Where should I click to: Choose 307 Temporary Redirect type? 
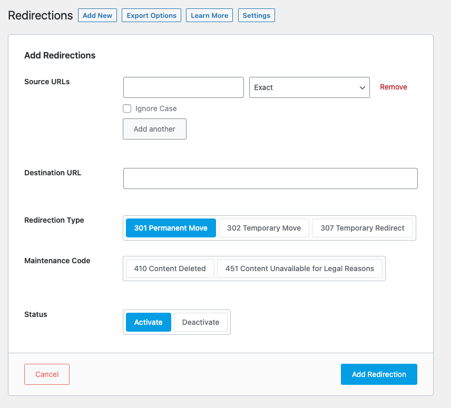362,228
